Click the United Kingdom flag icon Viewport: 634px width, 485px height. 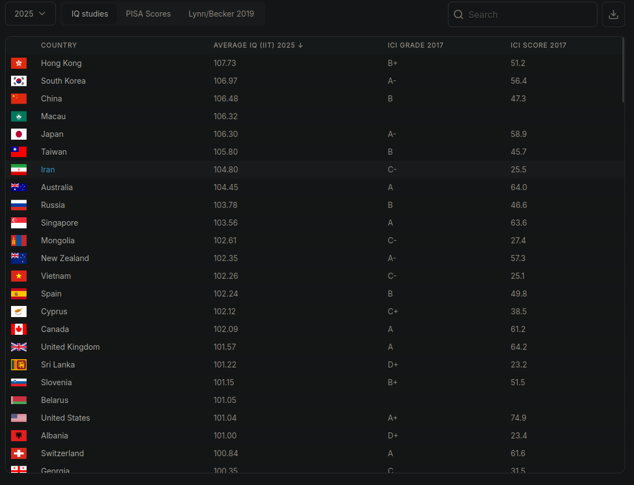(19, 347)
